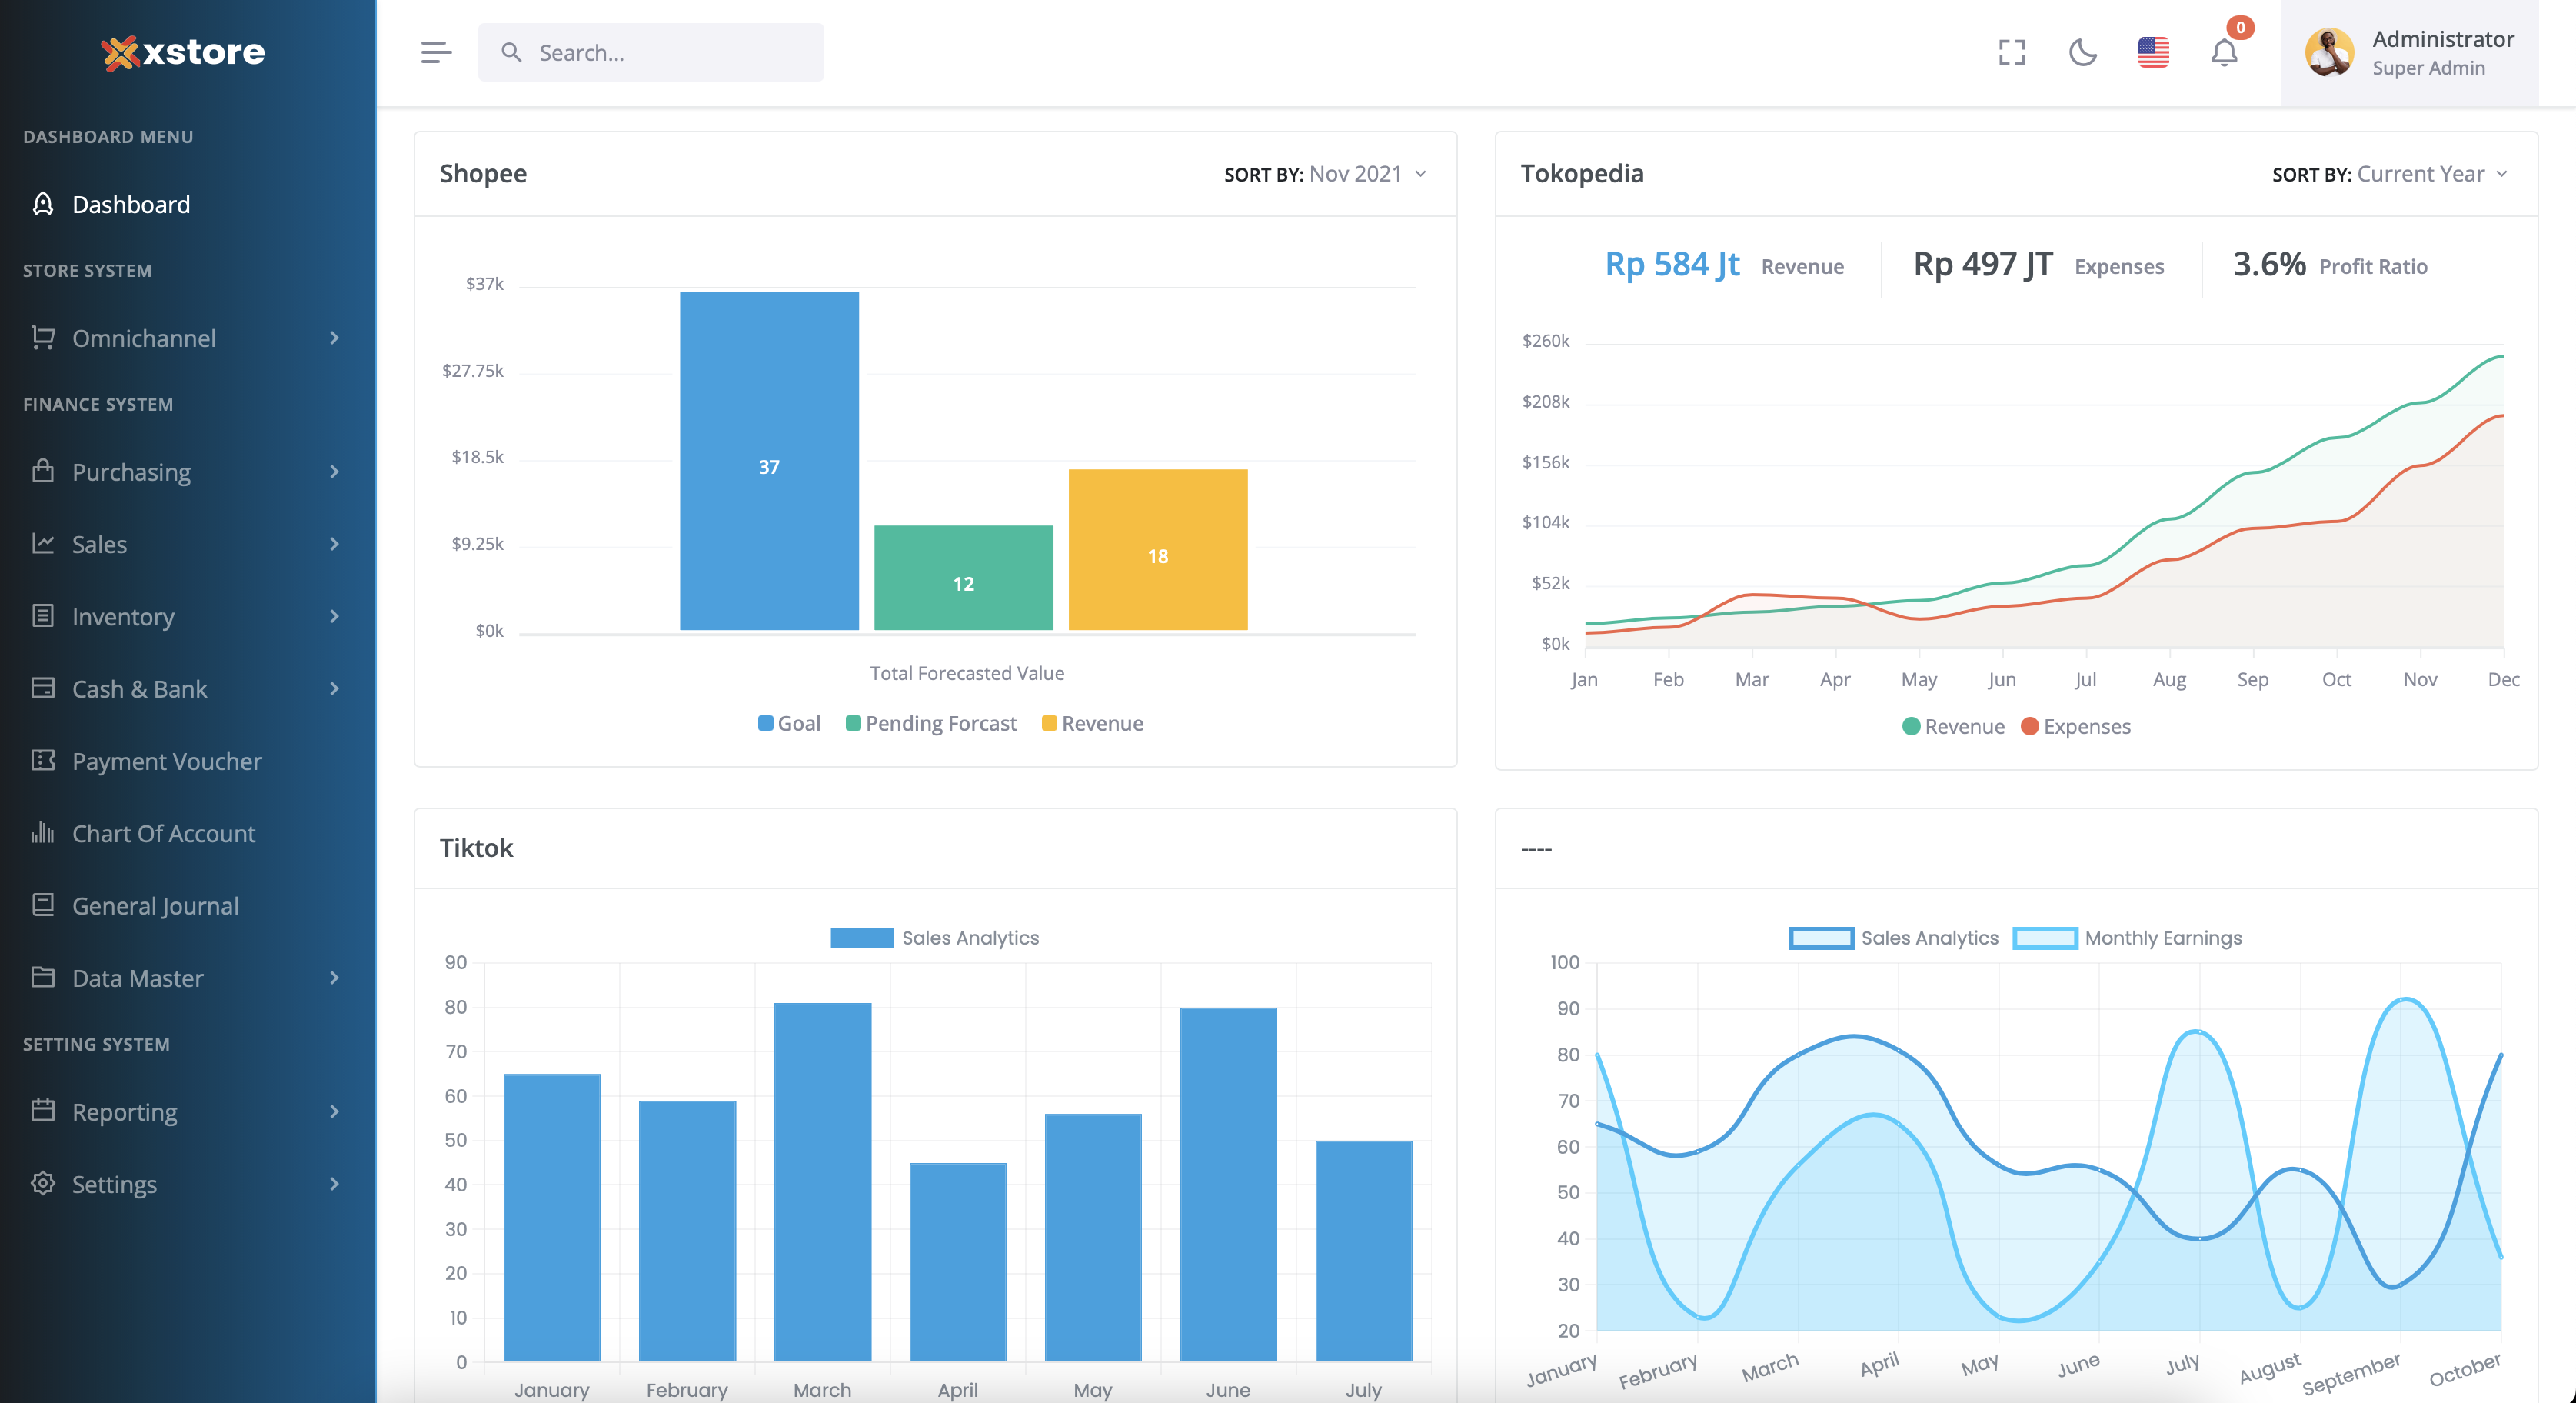Toggle Monthly Earnings legend in area chart
Image resolution: width=2576 pixels, height=1403 pixels.
coord(2127,938)
